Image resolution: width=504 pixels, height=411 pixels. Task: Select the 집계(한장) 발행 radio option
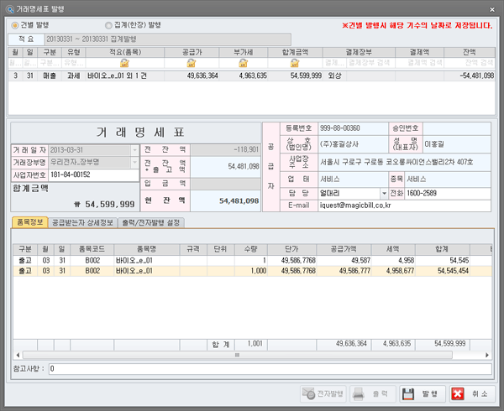click(109, 25)
